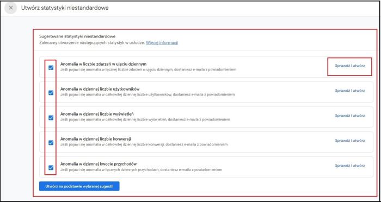Click description about łącznej liczbie zdarzeń
381x202 pixels.
pyautogui.click(x=148, y=70)
